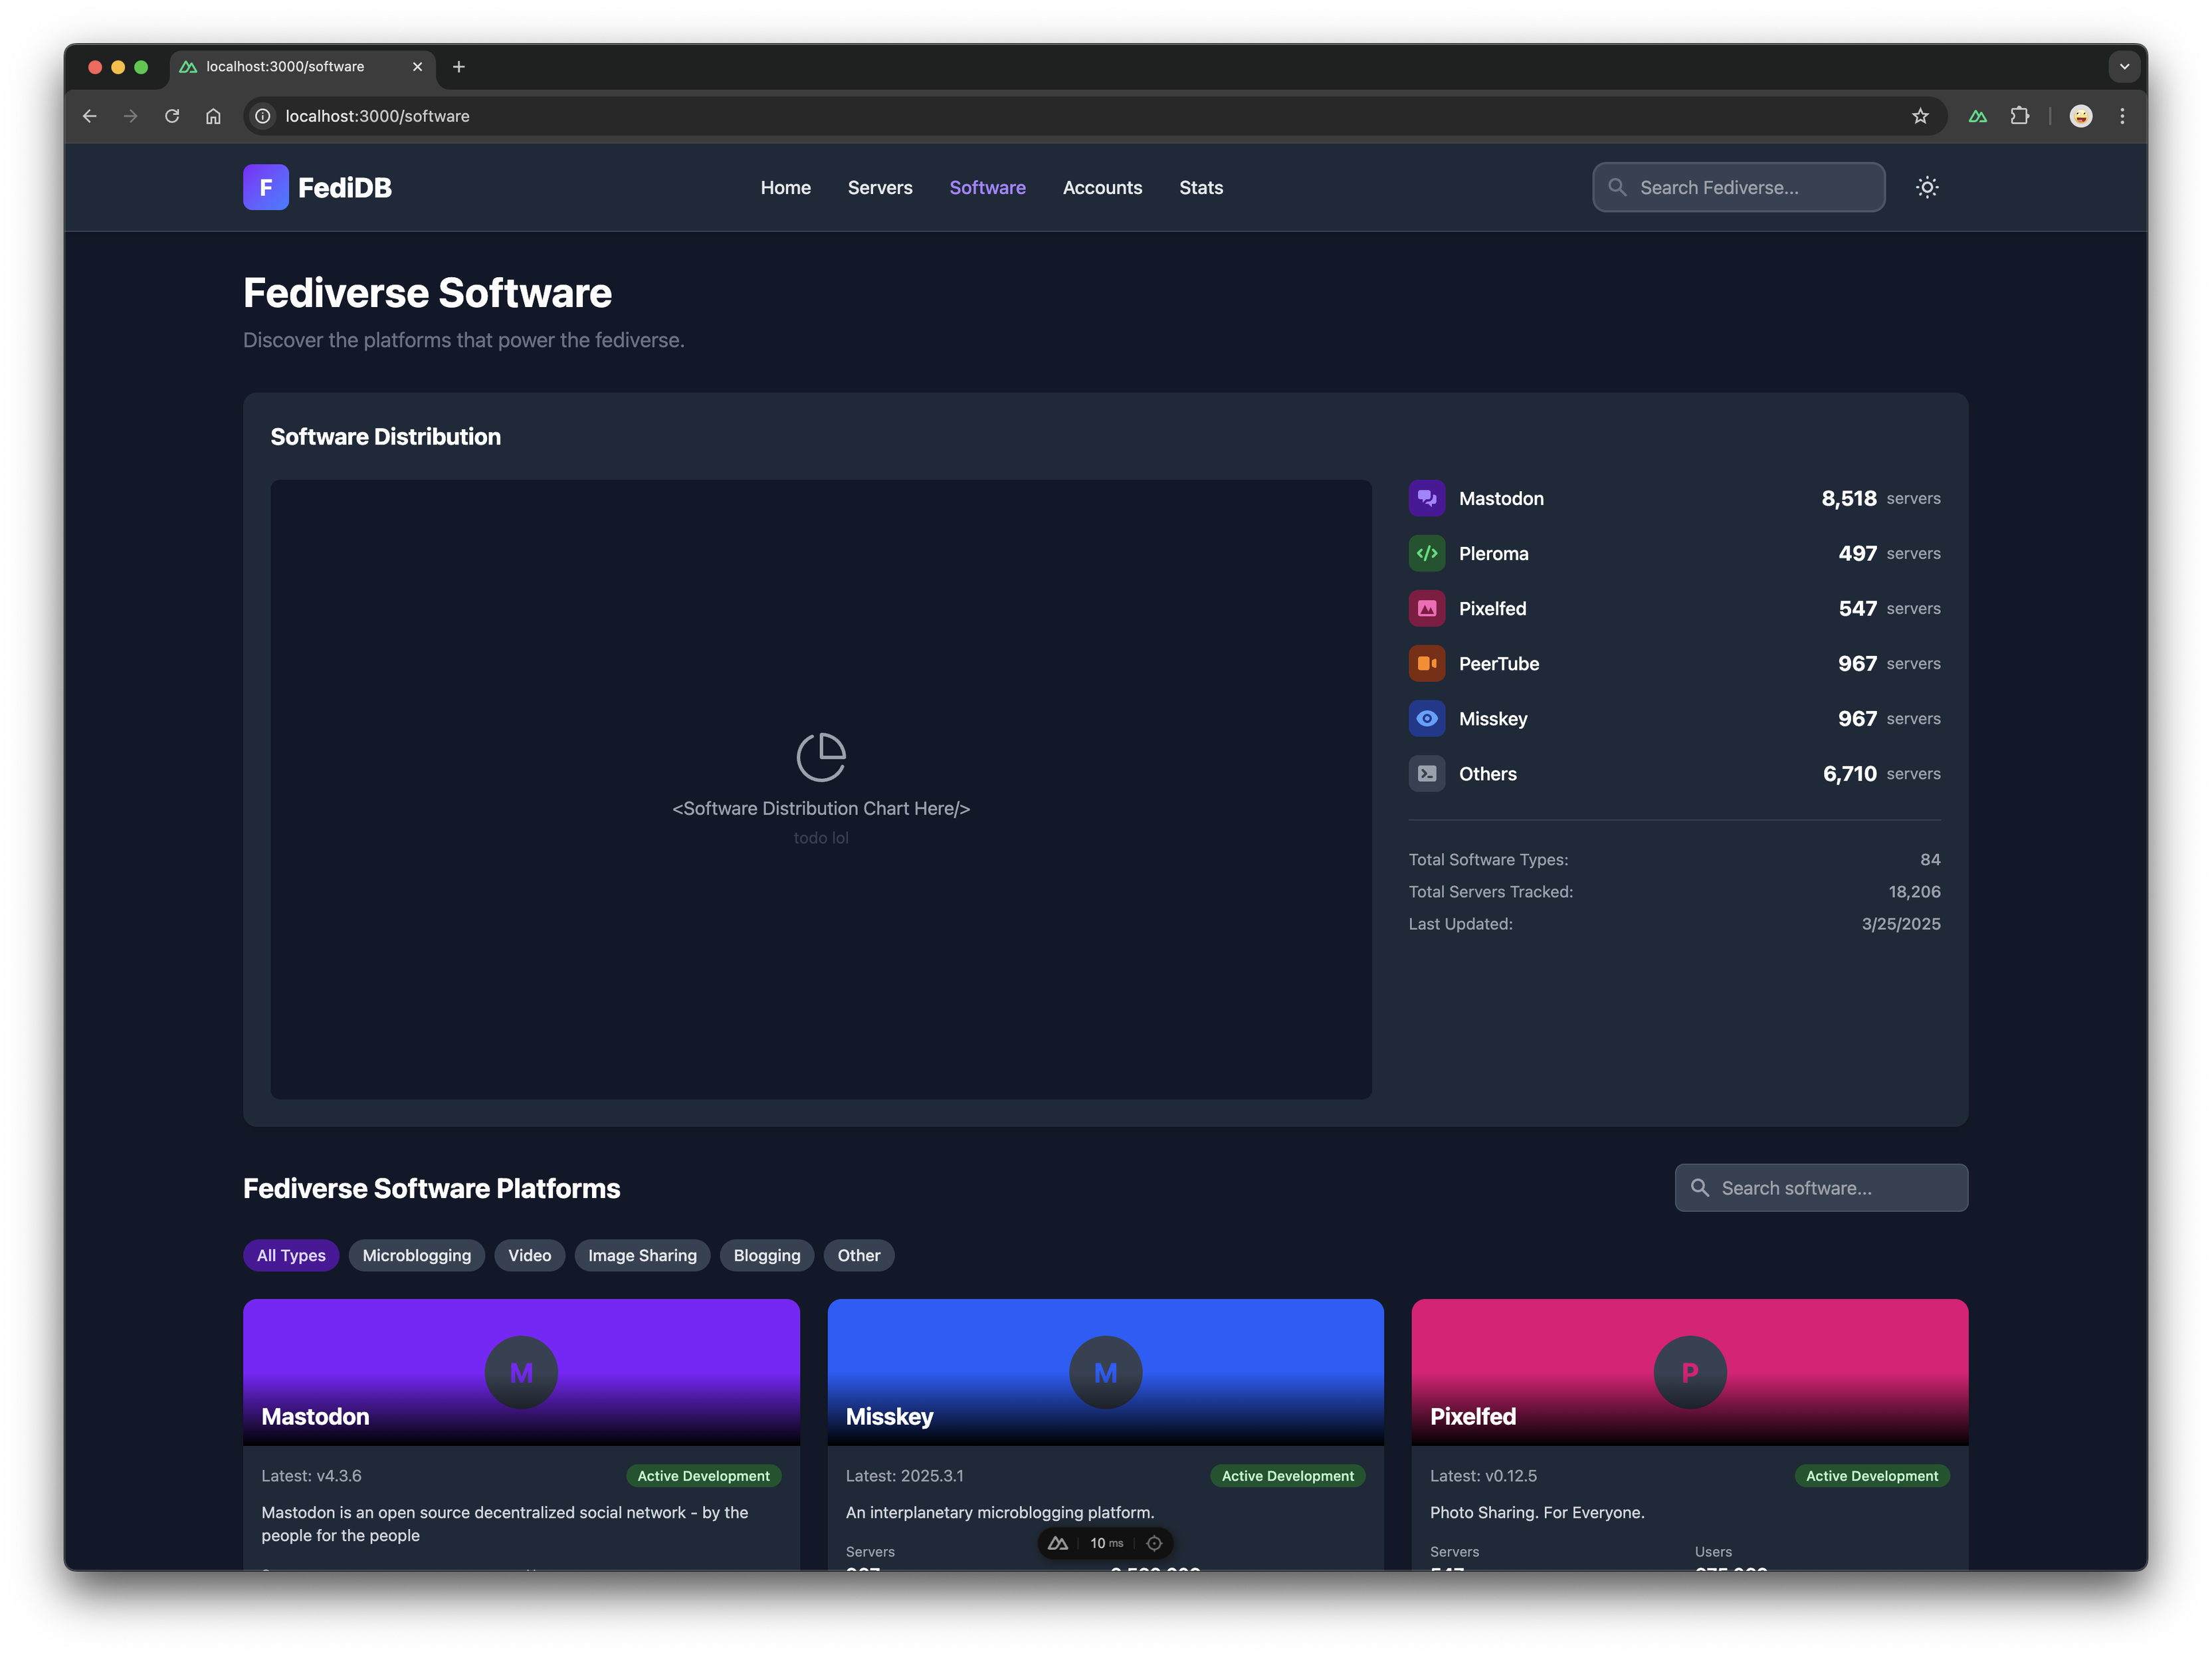This screenshot has height=1656, width=2212.
Task: Click the Pixelfed card P avatar circle
Action: click(x=1689, y=1372)
